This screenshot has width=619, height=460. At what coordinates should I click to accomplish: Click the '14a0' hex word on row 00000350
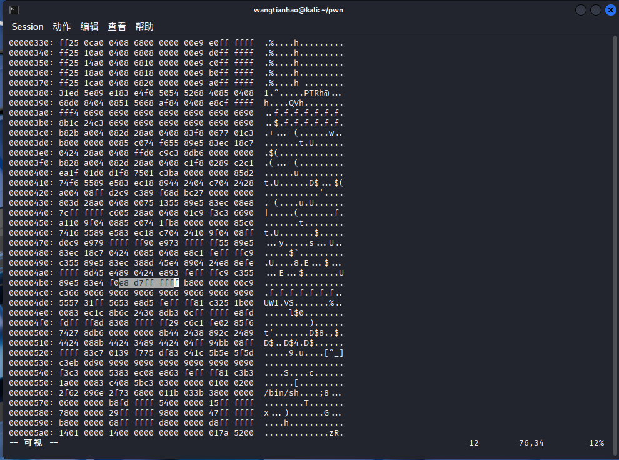tap(94, 63)
